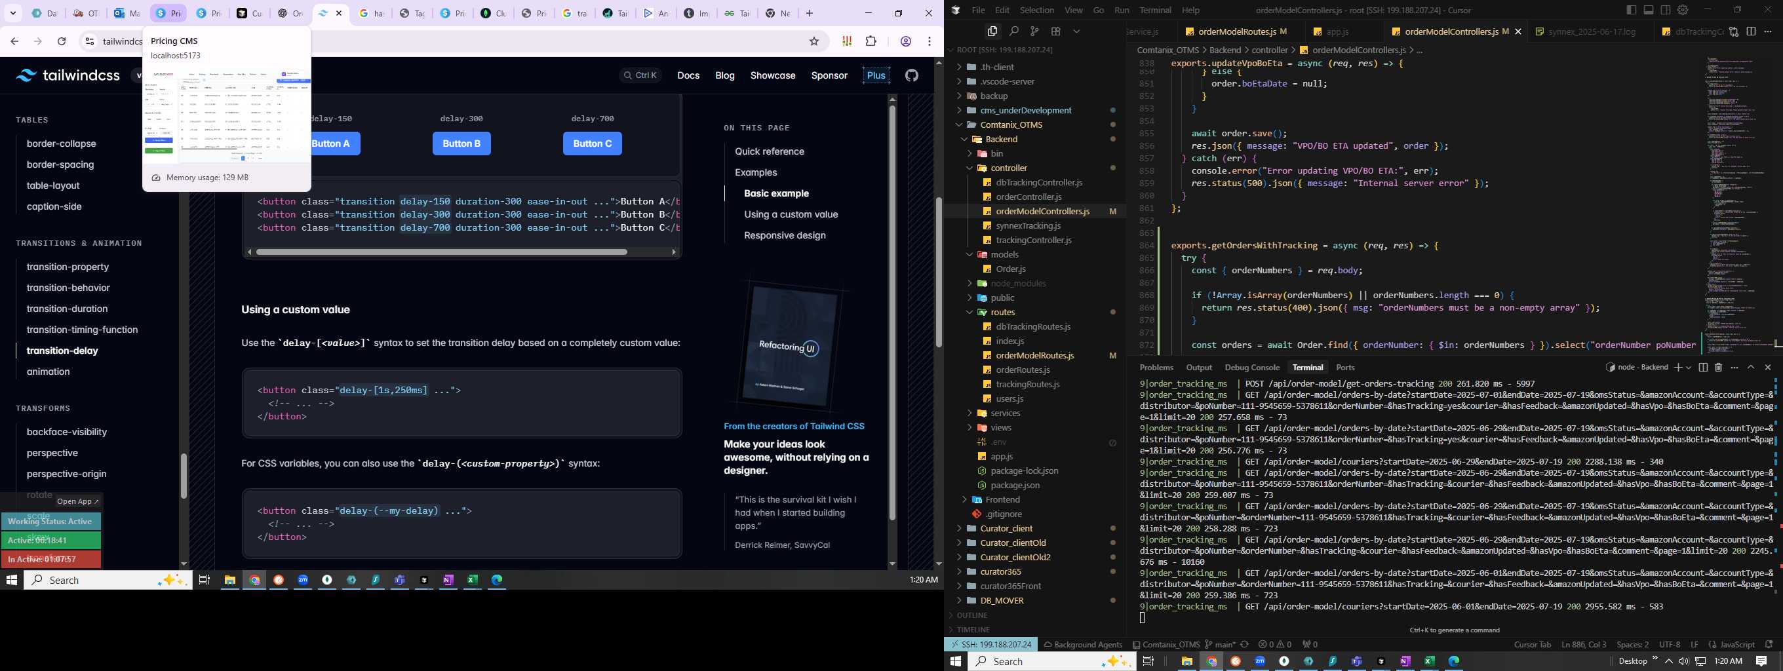
Task: Switch to the Ports panel tab
Action: tap(1346, 368)
